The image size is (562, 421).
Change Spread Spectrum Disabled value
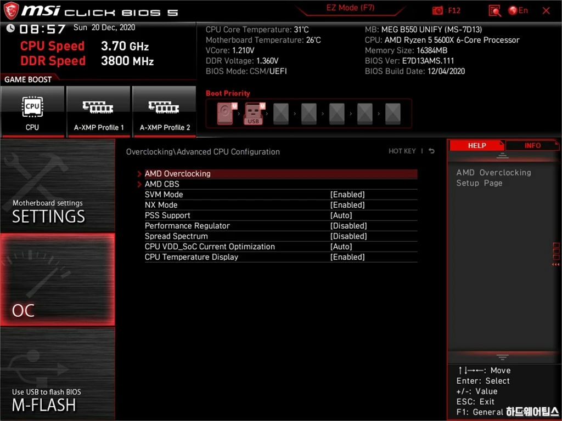[349, 236]
